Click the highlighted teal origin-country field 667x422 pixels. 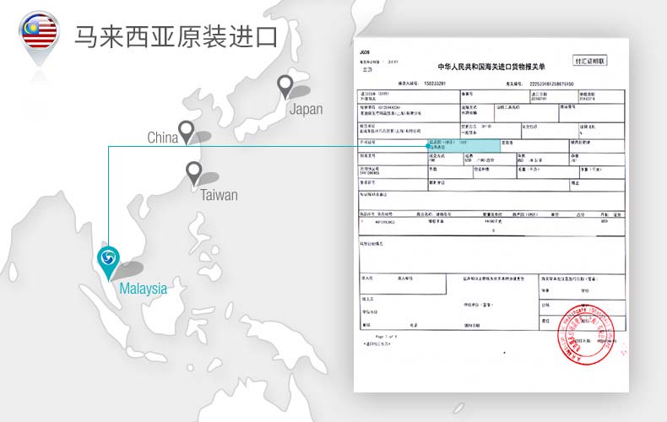(x=464, y=146)
